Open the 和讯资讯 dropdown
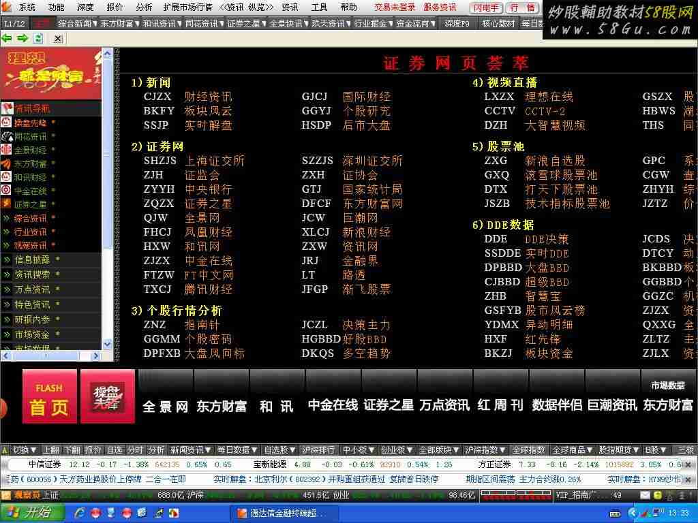 pos(162,23)
